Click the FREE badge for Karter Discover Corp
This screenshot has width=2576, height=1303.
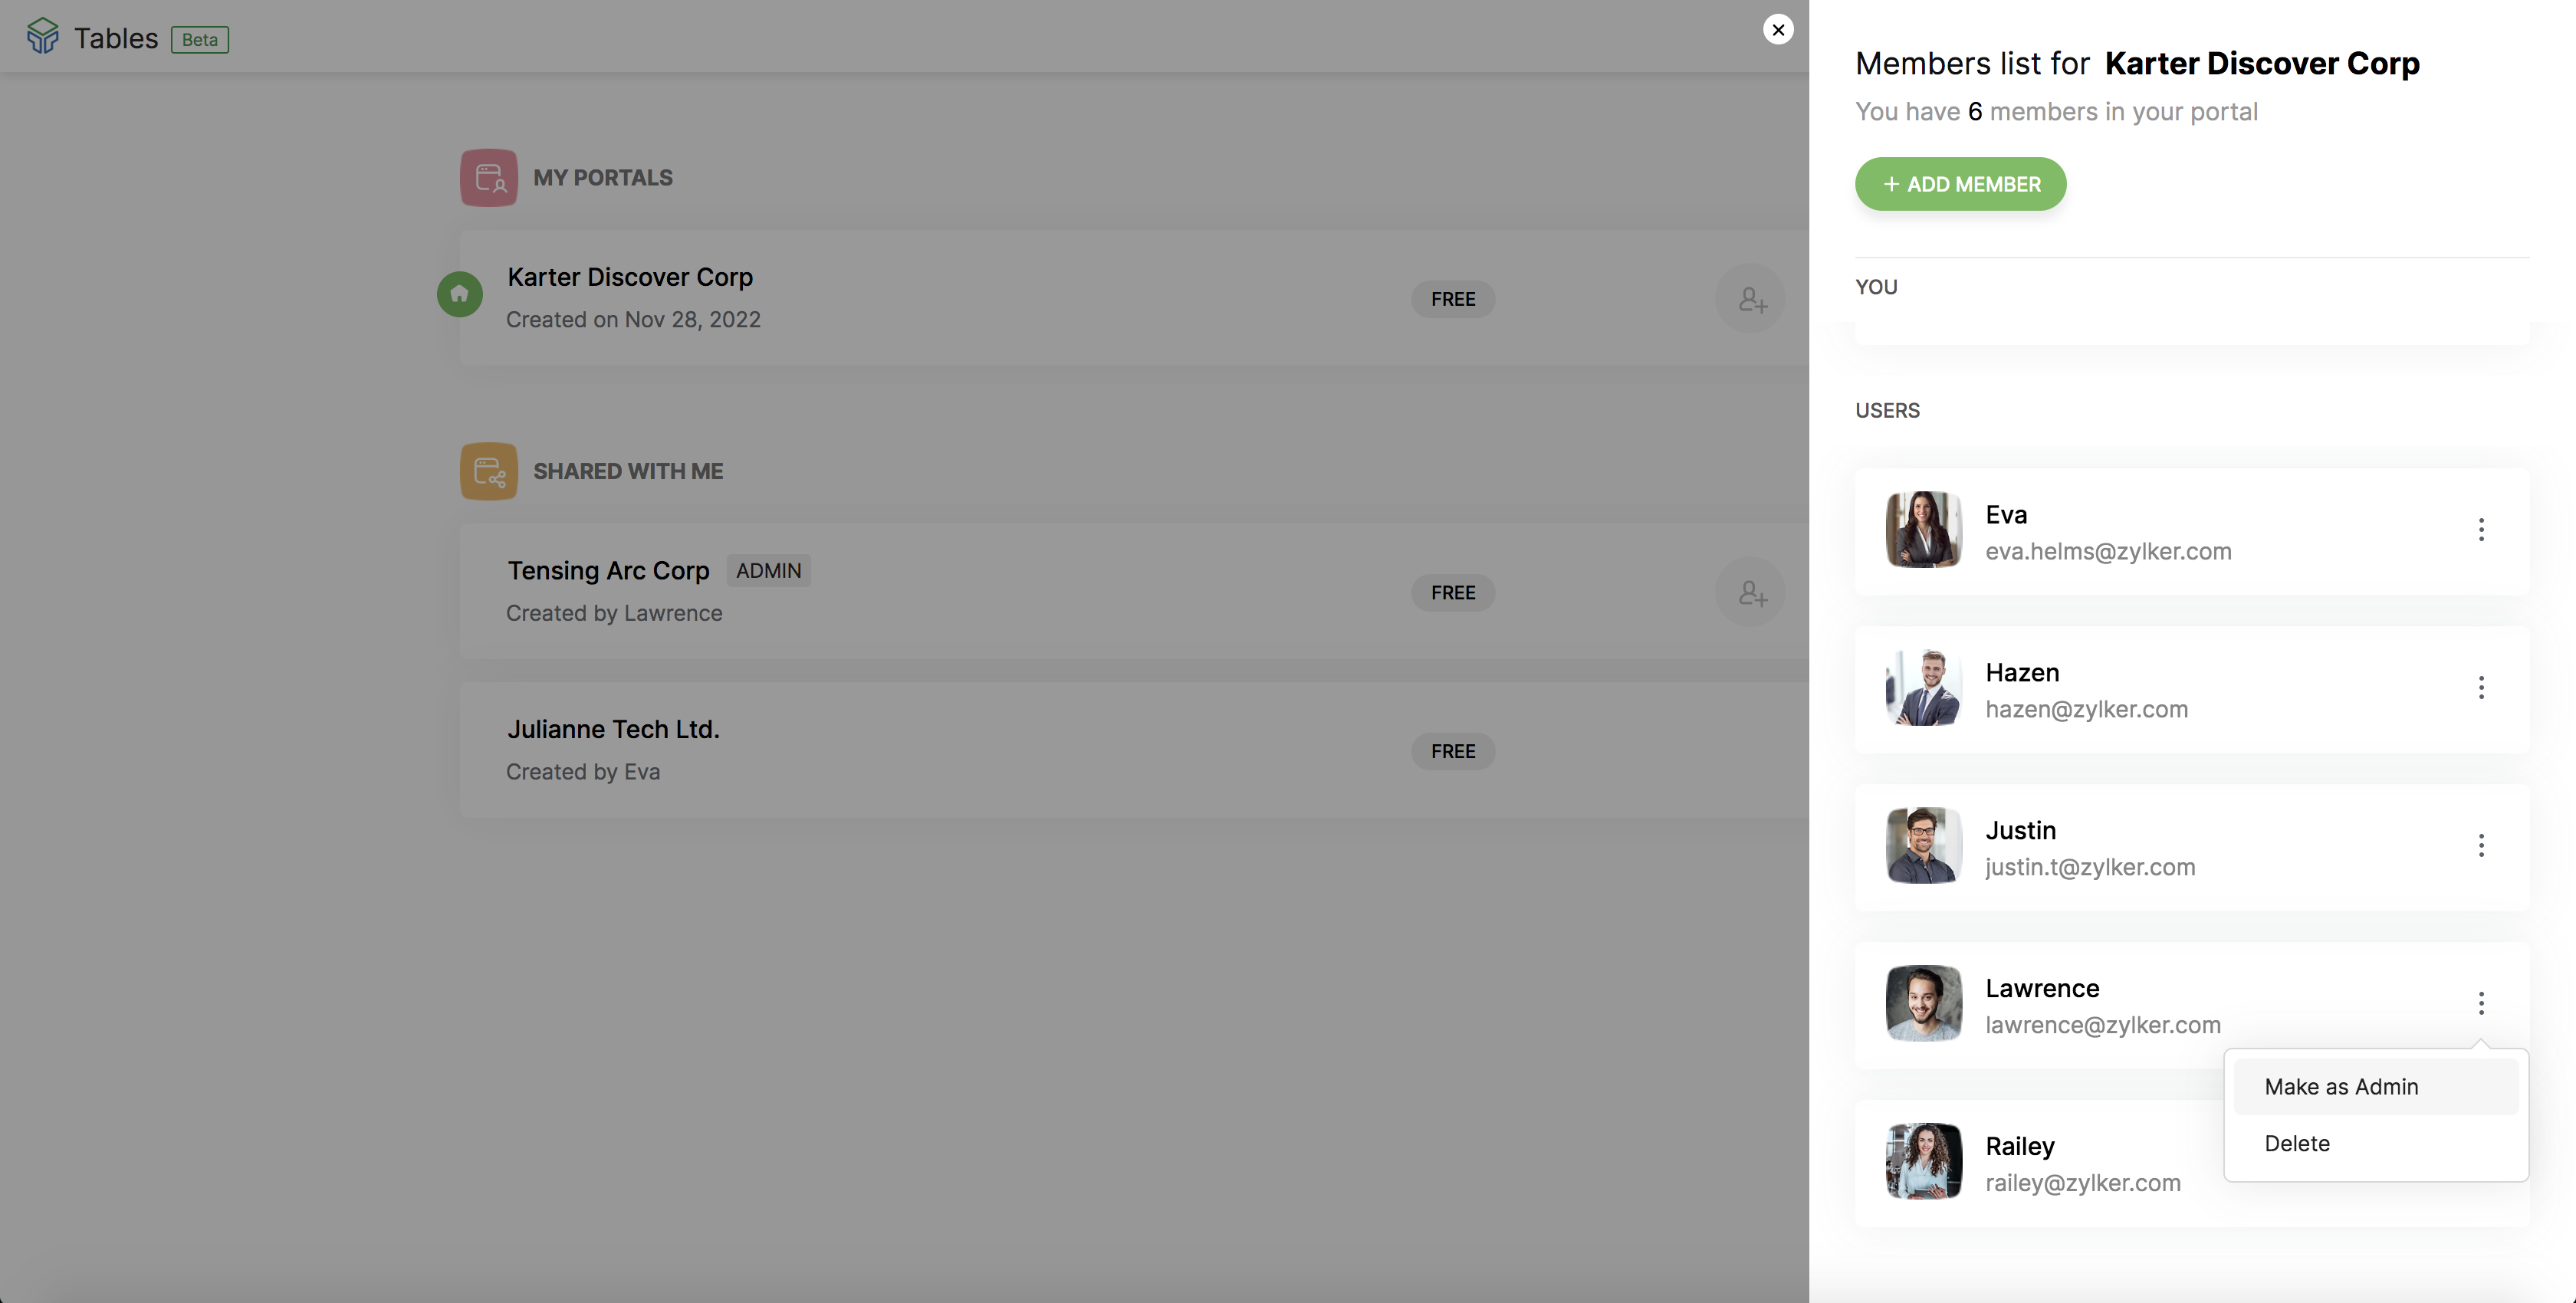1452,299
